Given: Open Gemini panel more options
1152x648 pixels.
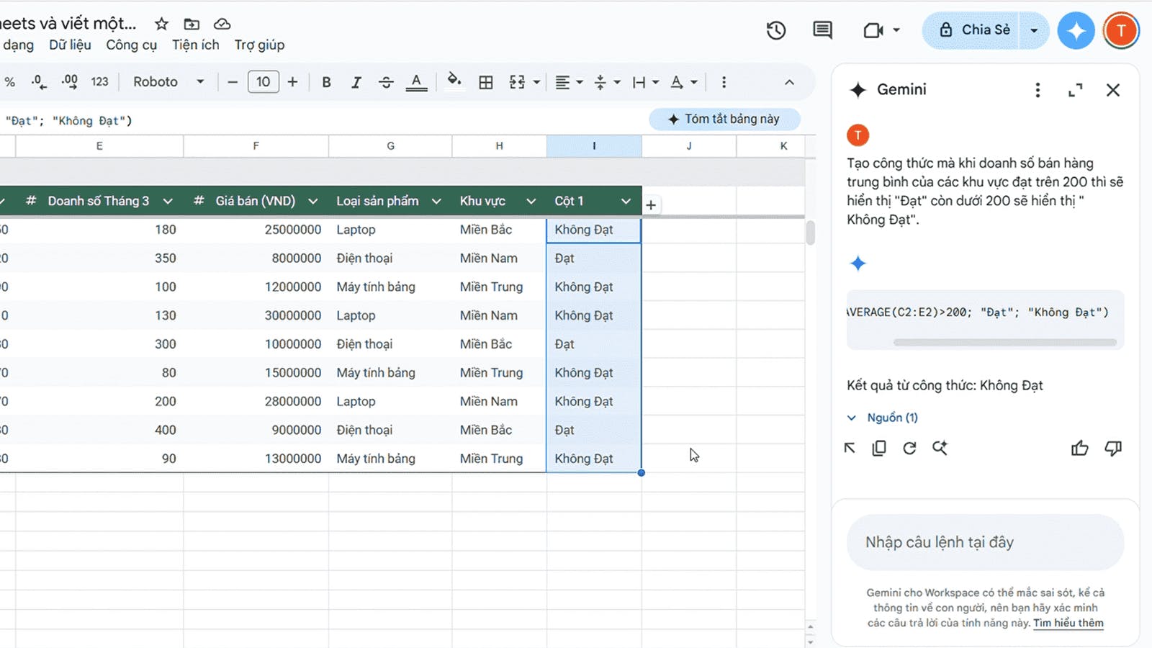Looking at the screenshot, I should (x=1038, y=90).
